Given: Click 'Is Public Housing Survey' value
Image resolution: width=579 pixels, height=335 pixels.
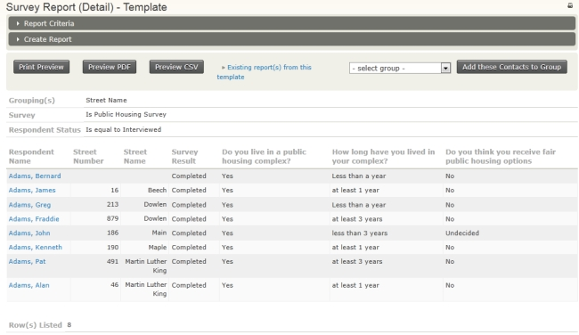Looking at the screenshot, I should tap(126, 115).
